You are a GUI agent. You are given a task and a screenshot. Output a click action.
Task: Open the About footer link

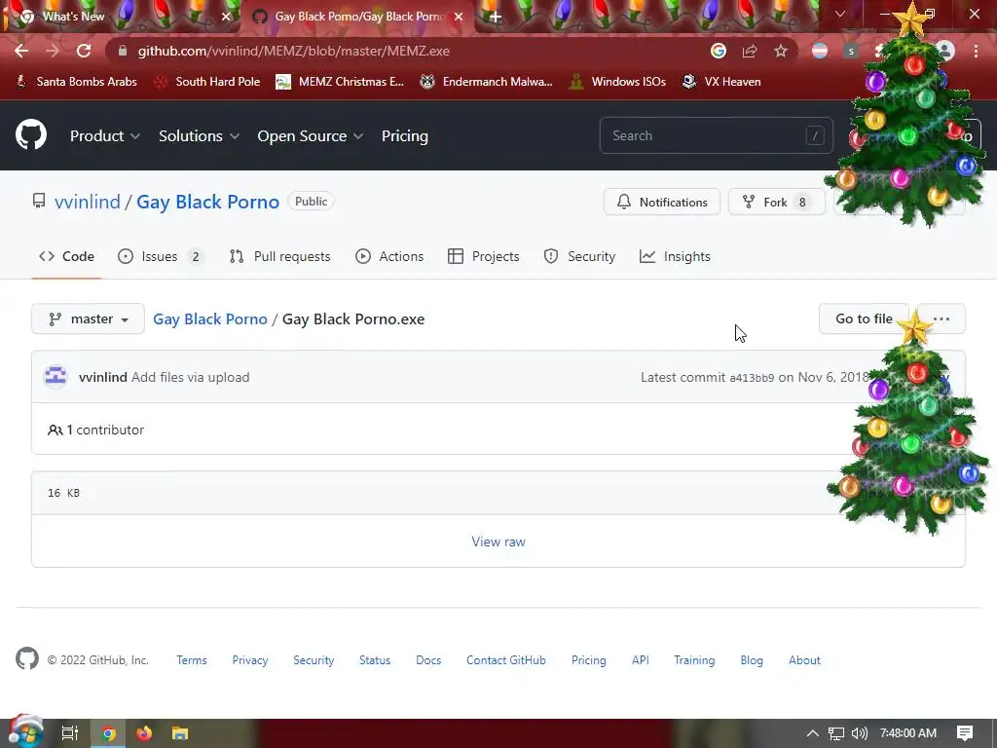[804, 660]
